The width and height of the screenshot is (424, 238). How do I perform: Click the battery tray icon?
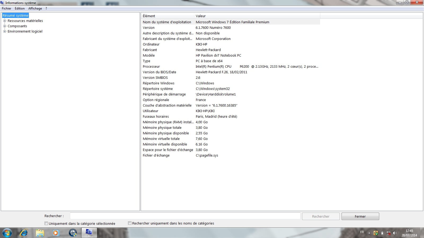point(382,233)
